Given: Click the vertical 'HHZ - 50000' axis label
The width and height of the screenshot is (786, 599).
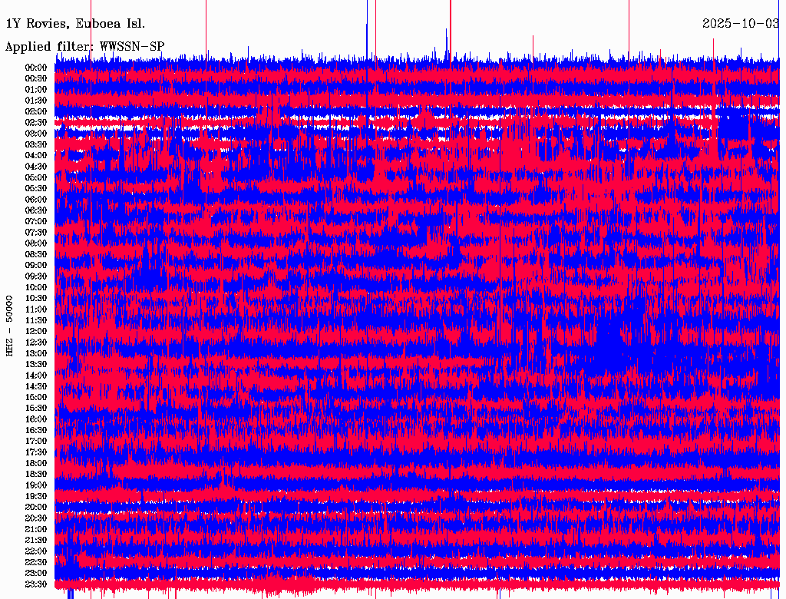Looking at the screenshot, I should pos(10,325).
